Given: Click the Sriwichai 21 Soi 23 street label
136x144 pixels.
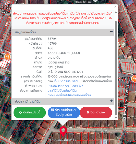Looking at the screenshot, I should (x=126, y=101).
